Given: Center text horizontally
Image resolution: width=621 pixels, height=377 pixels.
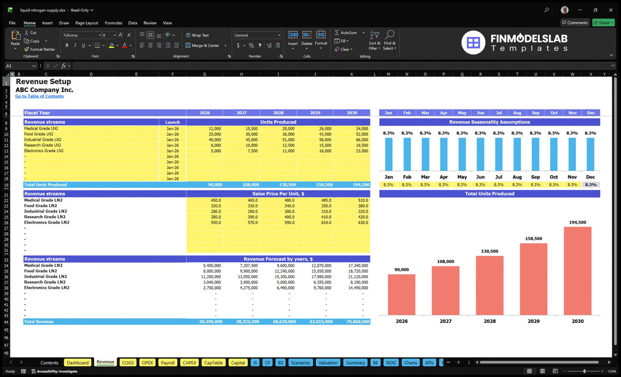Looking at the screenshot, I should tap(151, 46).
